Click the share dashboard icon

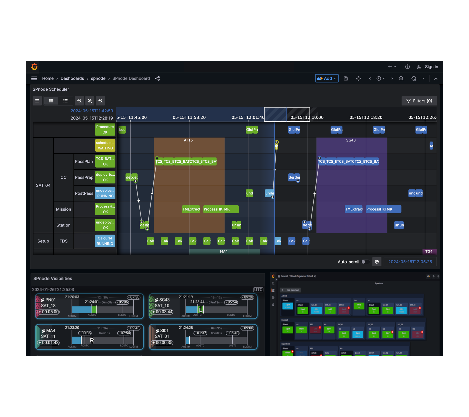(x=157, y=78)
